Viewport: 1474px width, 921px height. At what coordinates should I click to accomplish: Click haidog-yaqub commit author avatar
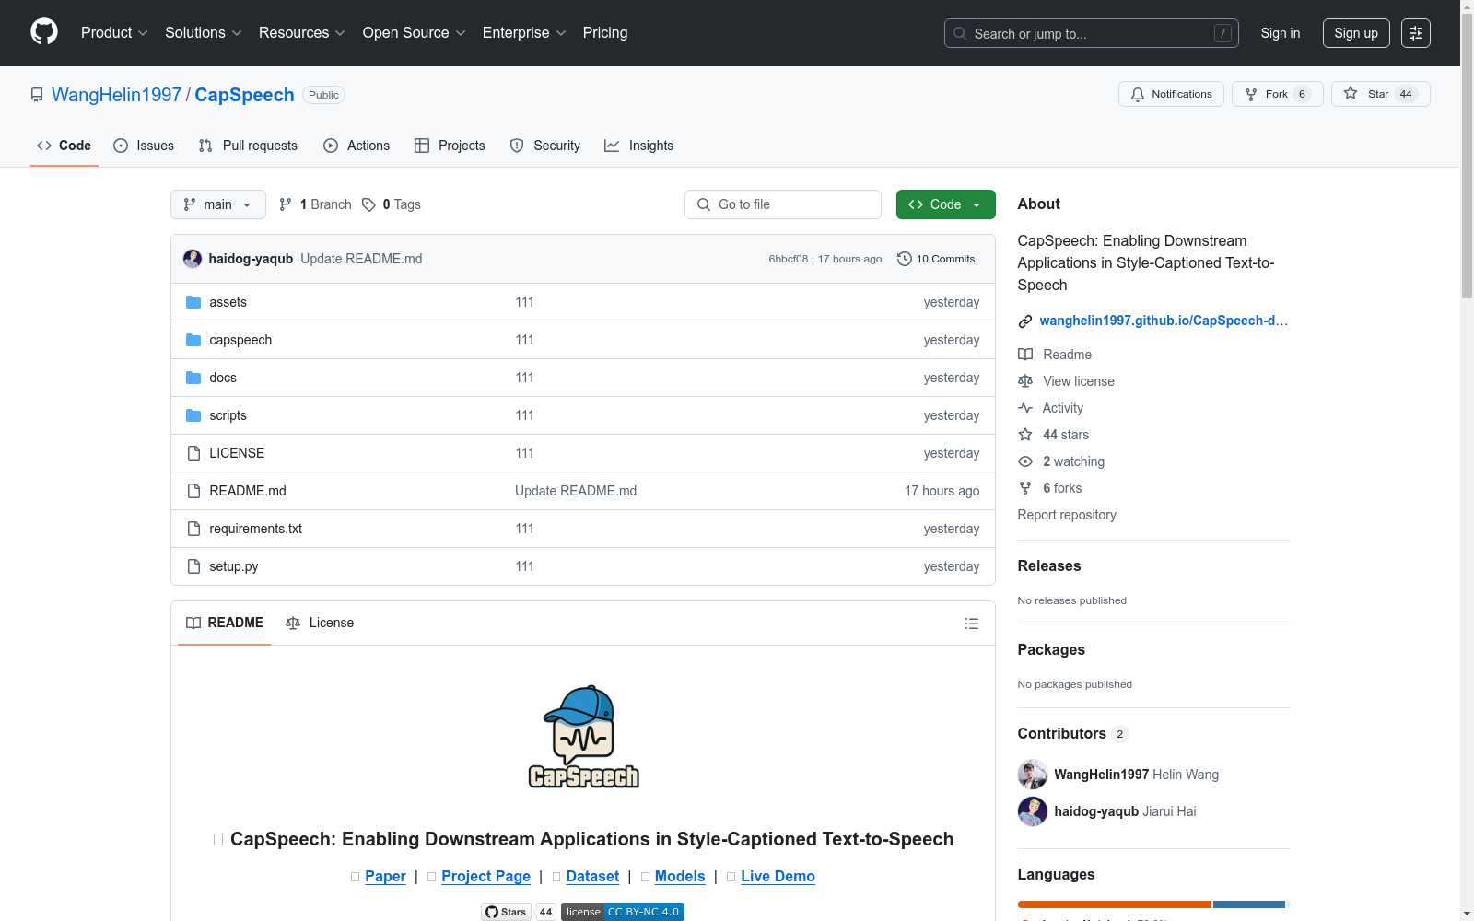[x=193, y=259]
